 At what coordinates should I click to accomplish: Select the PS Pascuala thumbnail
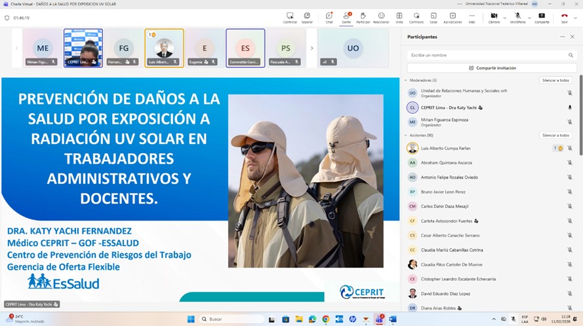[x=286, y=48]
